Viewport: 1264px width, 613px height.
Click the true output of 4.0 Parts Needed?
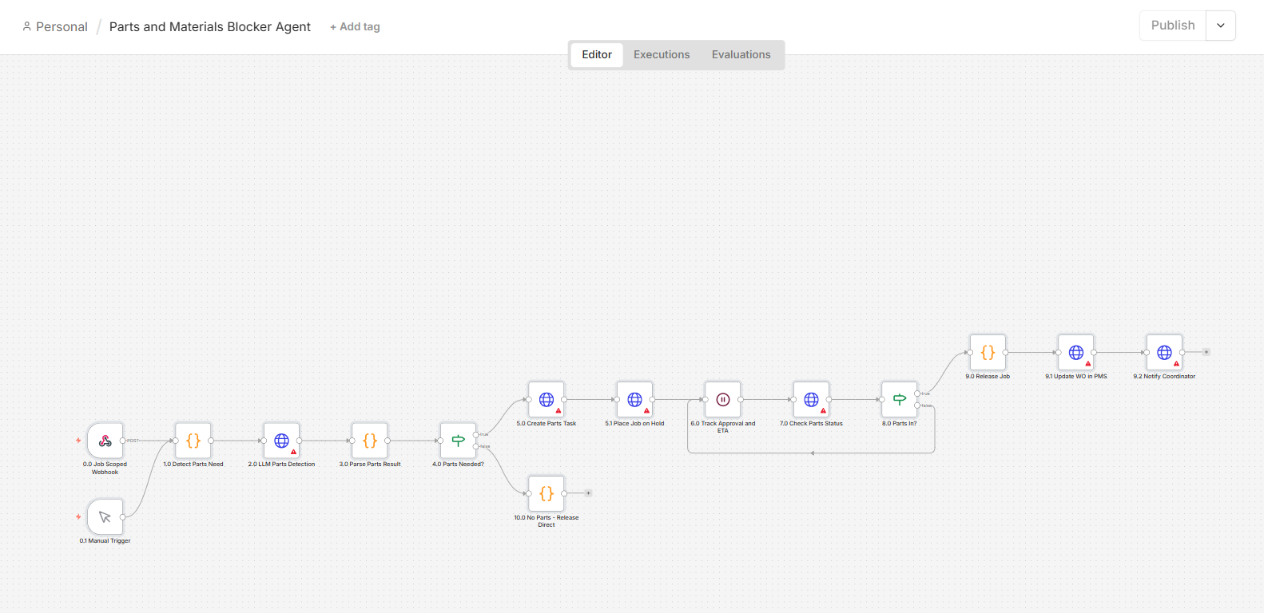pos(476,435)
